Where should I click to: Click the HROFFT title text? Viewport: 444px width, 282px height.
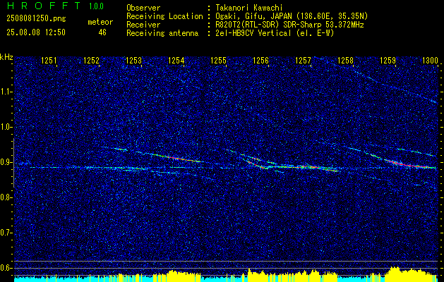(44, 6)
